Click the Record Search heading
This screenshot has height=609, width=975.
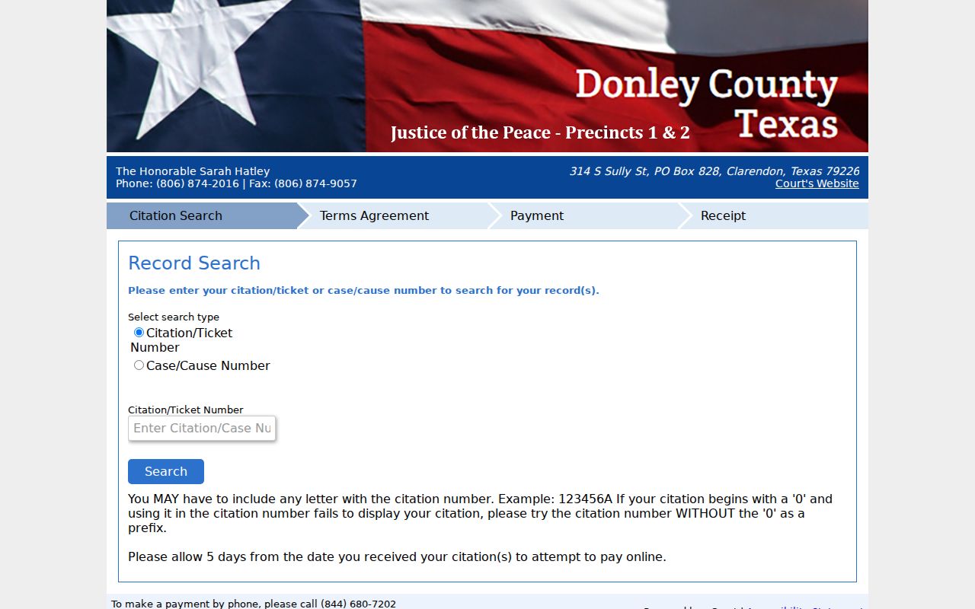(x=194, y=263)
